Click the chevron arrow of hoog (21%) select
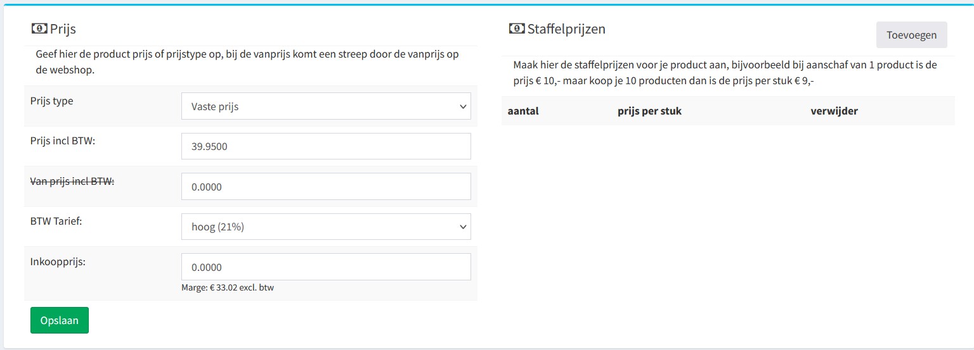Screen dimensions: 974x350 click(x=462, y=227)
